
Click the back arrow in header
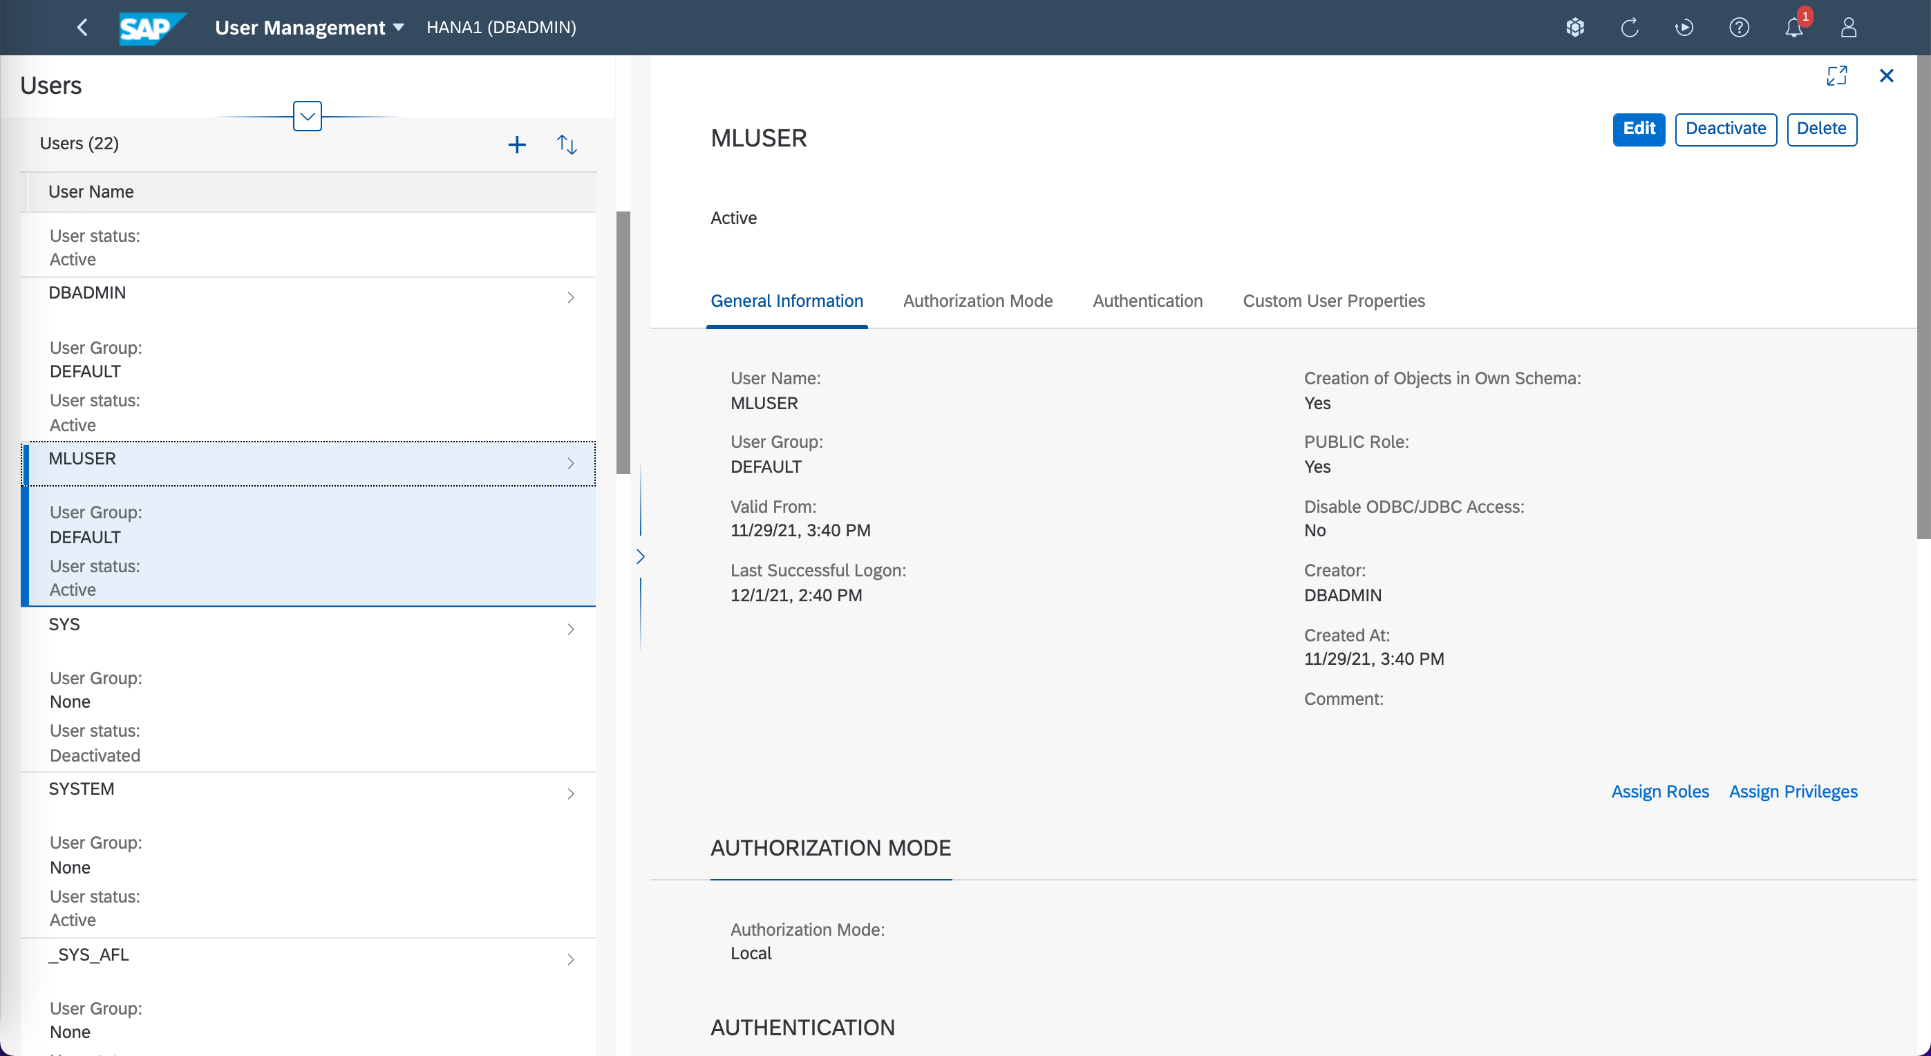coord(82,28)
